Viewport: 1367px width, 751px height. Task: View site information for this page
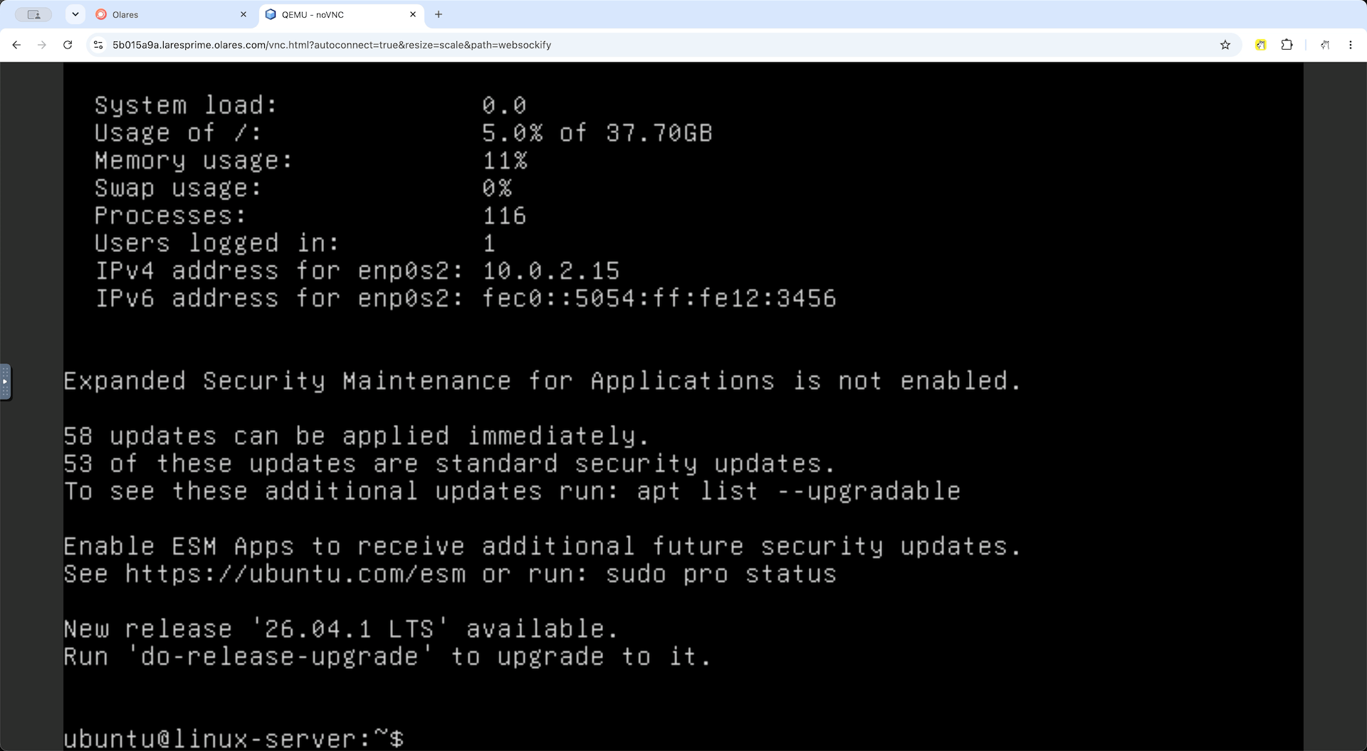98,45
